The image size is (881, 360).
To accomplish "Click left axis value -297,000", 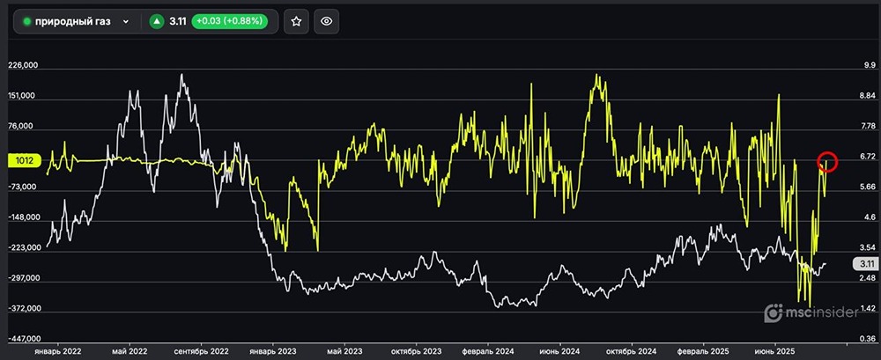I will (x=23, y=278).
